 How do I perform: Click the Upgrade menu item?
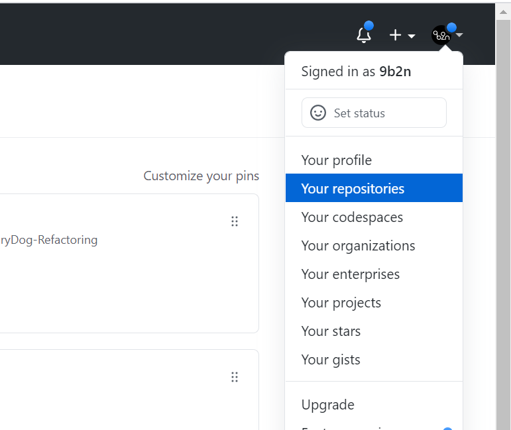[x=374, y=404]
